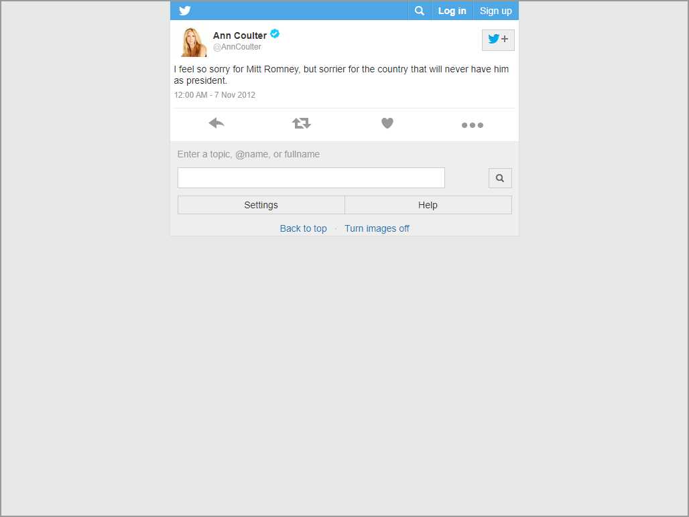Focus the topic or name search field
The height and width of the screenshot is (517, 689).
(x=311, y=178)
